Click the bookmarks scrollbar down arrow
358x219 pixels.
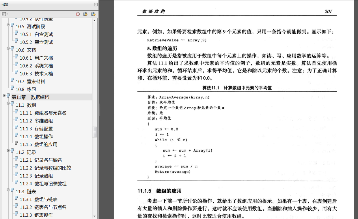94,216
